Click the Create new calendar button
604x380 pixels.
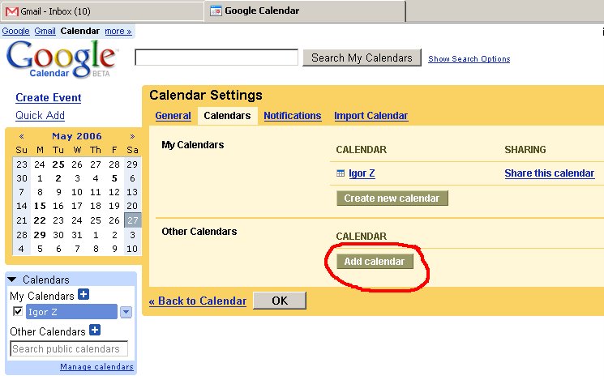[392, 199]
